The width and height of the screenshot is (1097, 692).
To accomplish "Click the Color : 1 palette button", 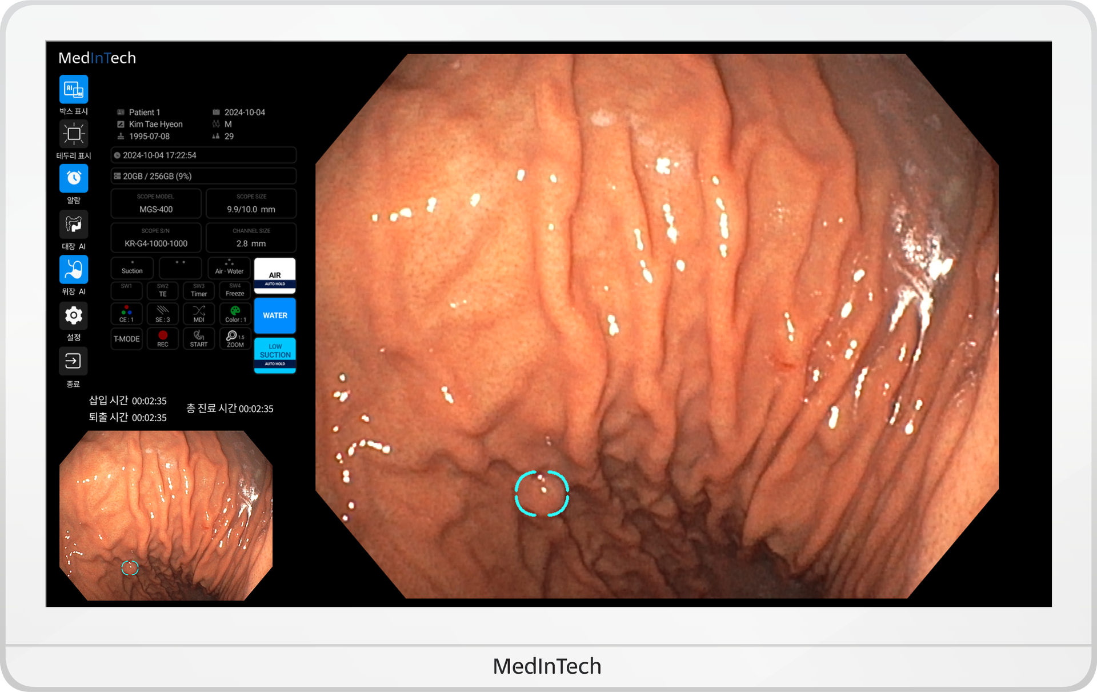I will pos(235,314).
